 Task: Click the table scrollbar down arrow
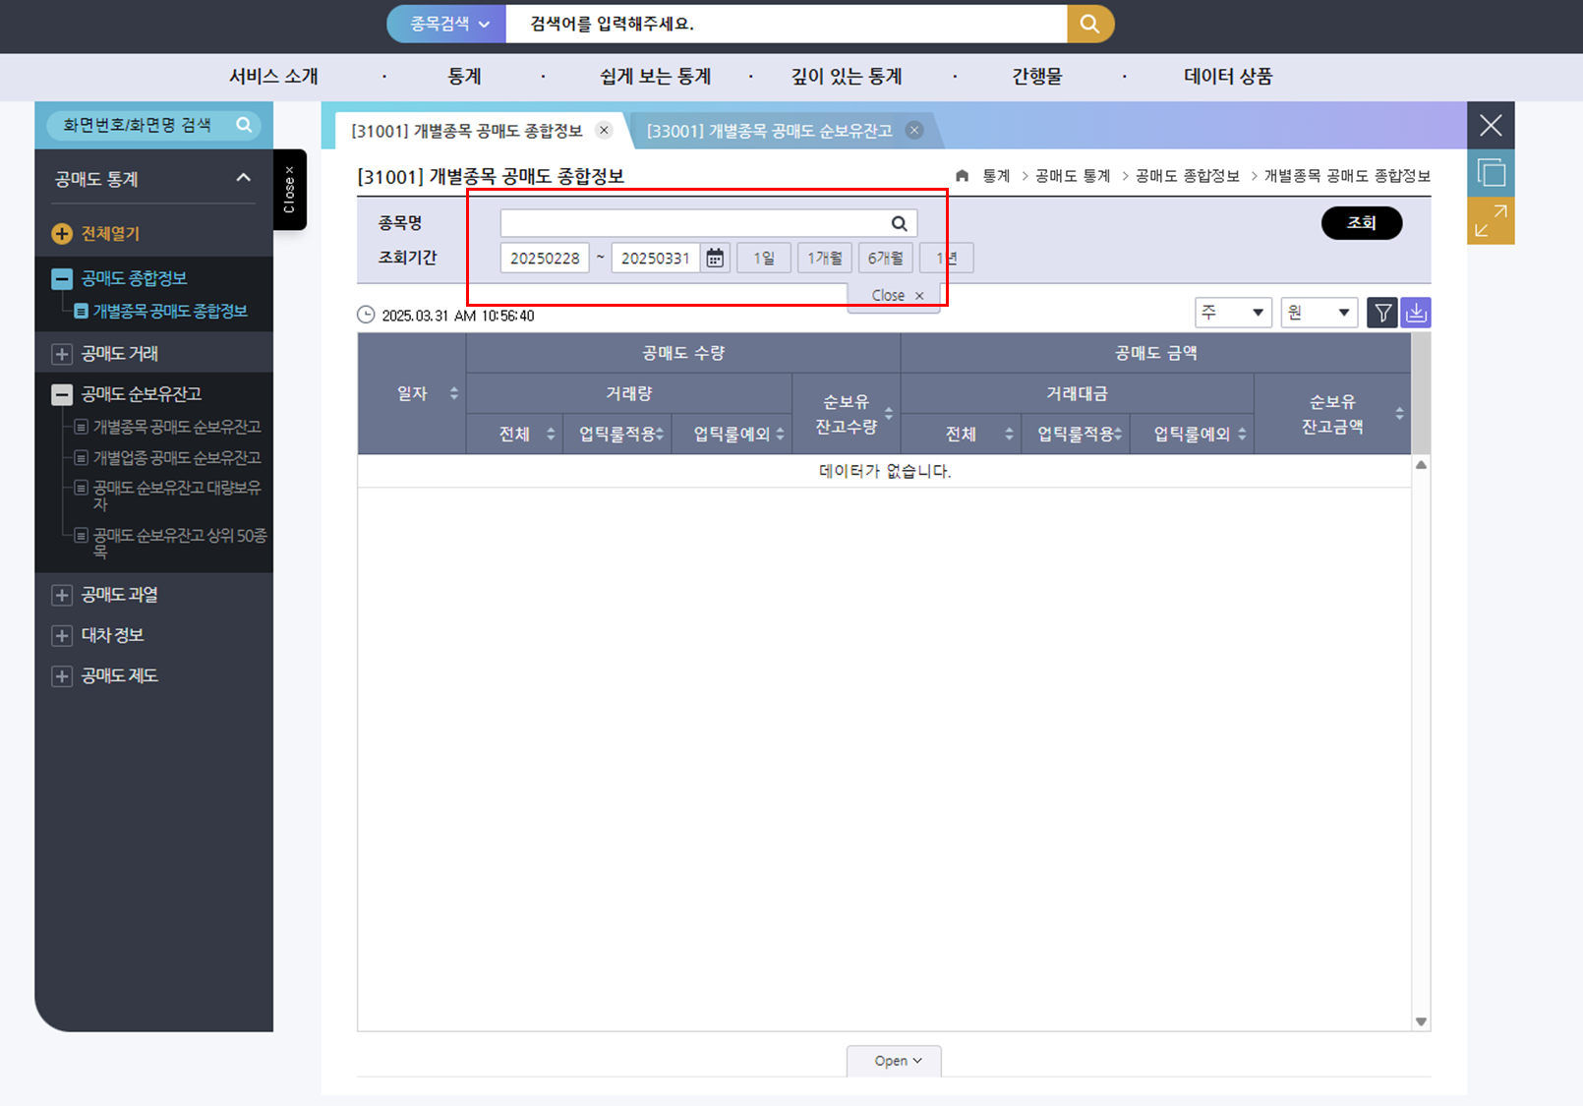[1421, 1021]
